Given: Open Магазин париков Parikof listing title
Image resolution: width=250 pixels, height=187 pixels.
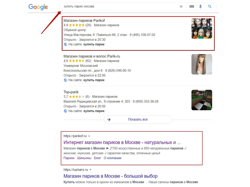Looking at the screenshot, I should [84, 21].
